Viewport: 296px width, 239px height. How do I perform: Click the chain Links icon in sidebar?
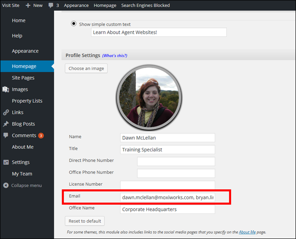[6, 113]
